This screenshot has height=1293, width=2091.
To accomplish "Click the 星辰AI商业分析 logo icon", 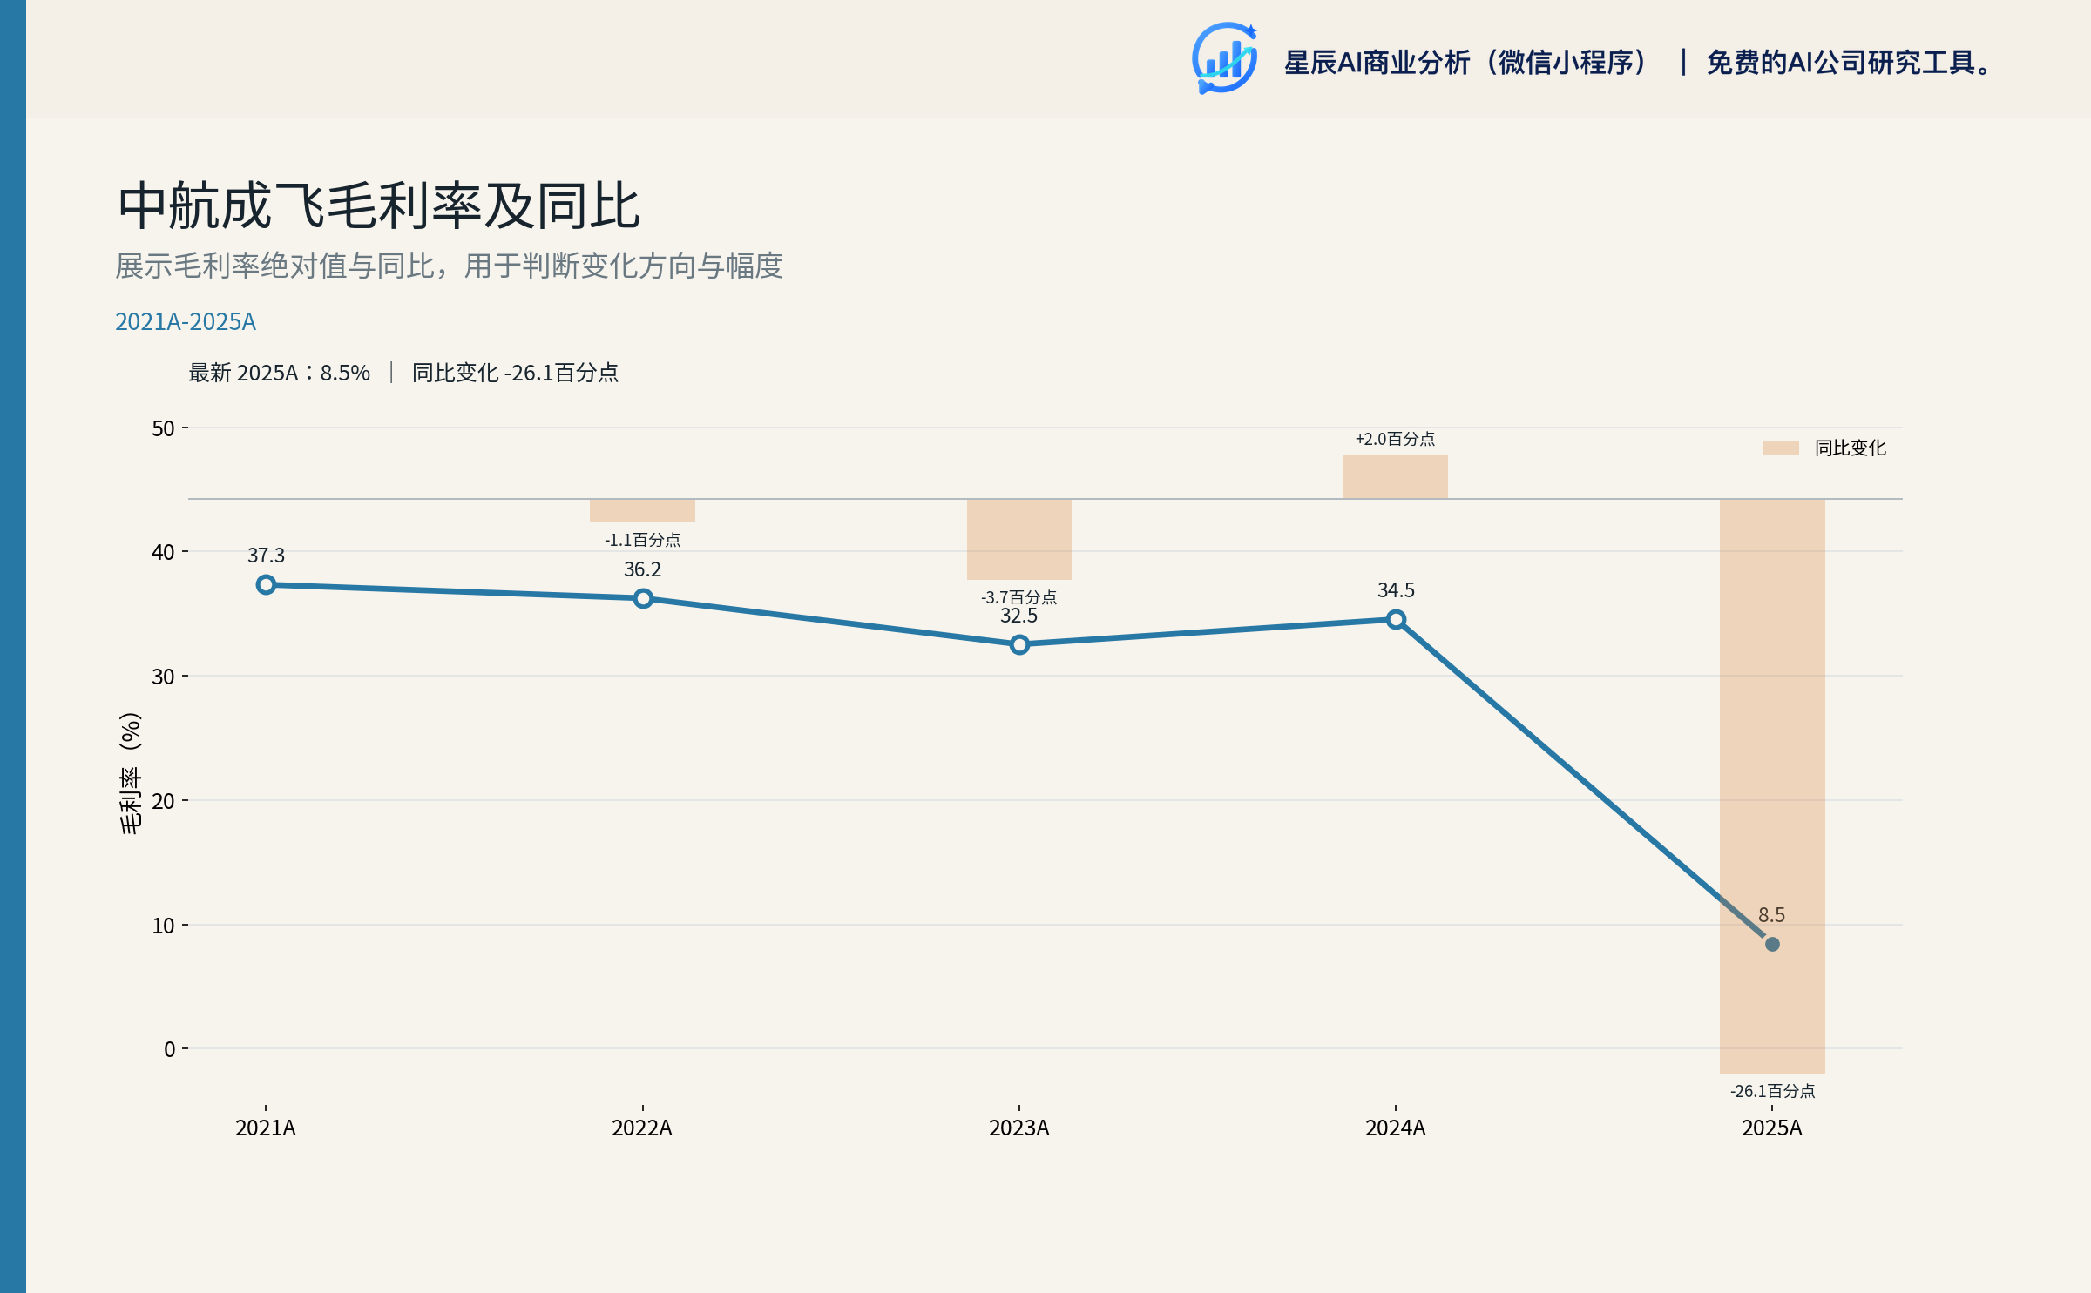I will point(1224,58).
